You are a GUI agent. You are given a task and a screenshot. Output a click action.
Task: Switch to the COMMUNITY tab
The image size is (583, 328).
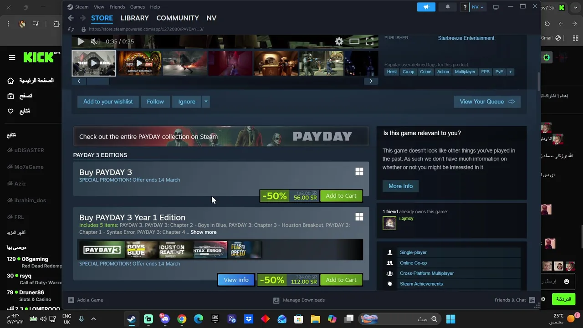tap(178, 18)
